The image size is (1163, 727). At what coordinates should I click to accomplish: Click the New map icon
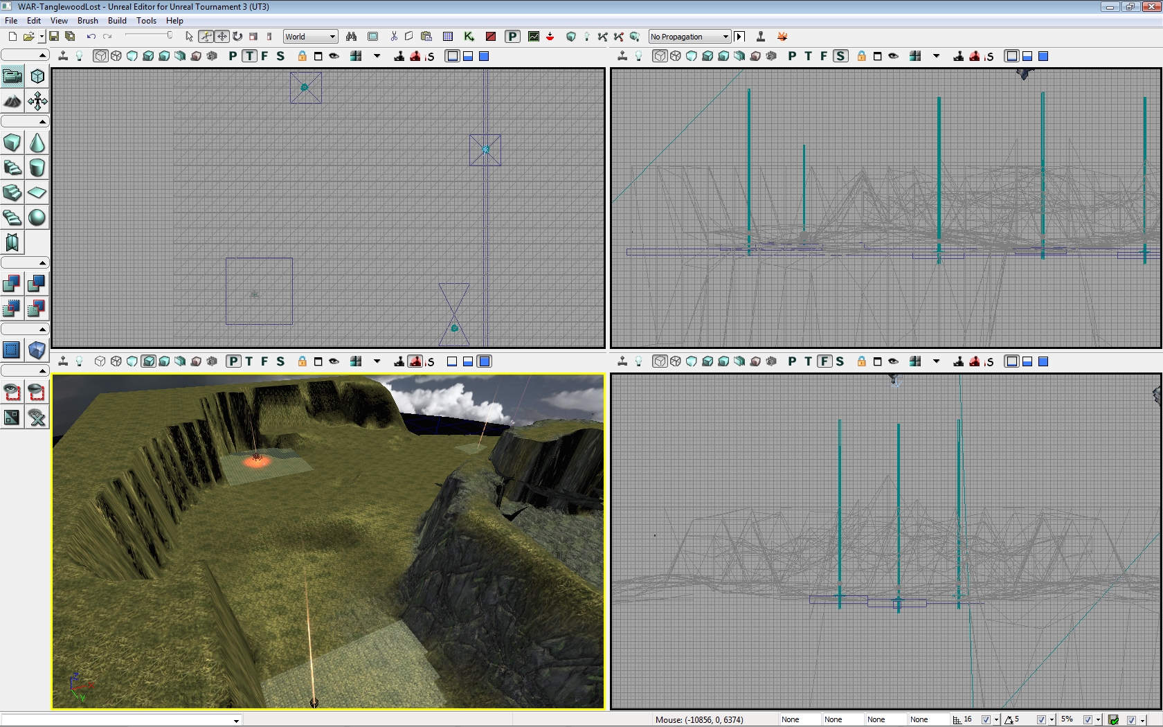[12, 37]
